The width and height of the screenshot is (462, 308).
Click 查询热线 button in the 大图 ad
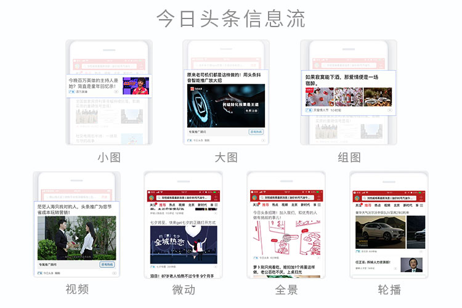click(256, 132)
